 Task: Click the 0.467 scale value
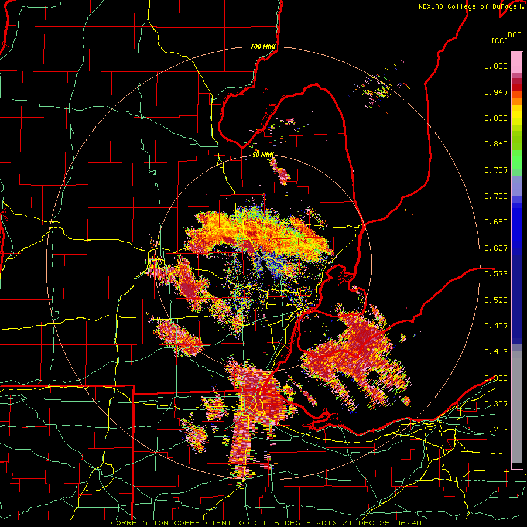point(496,326)
